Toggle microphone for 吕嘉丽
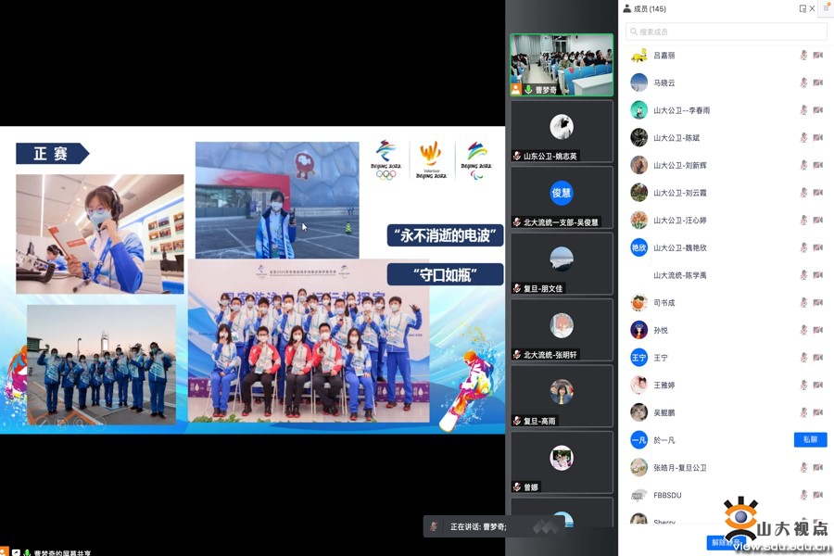834x556 pixels. click(803, 56)
